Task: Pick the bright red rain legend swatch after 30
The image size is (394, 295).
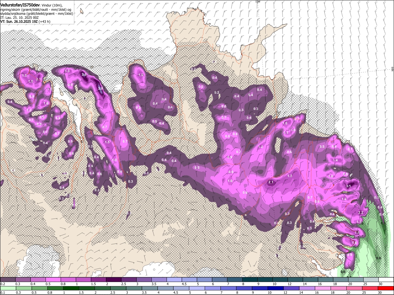Action: pos(386,288)
